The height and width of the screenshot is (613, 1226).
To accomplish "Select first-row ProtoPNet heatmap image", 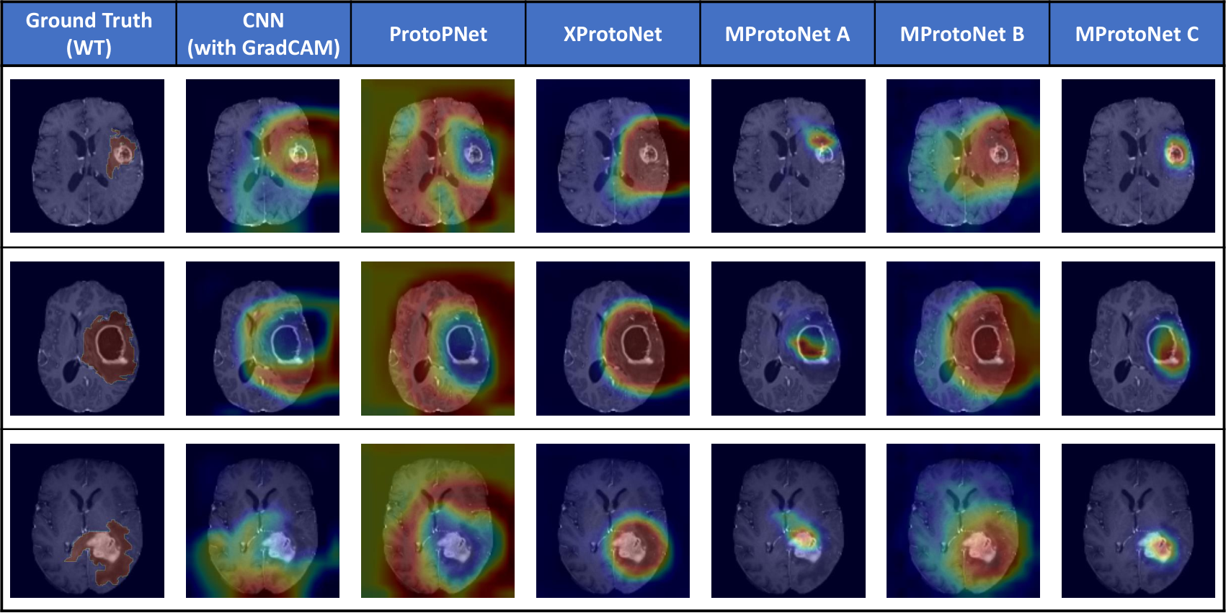I will pyautogui.click(x=437, y=156).
